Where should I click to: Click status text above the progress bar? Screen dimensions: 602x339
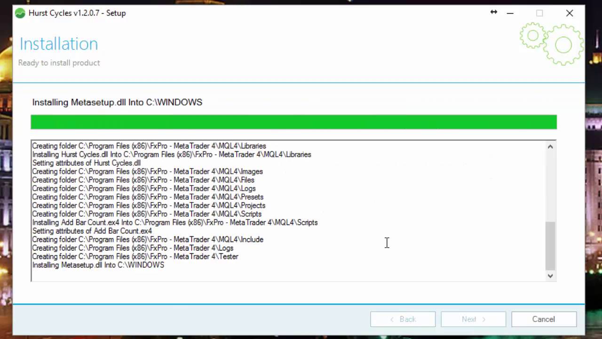pos(117,102)
